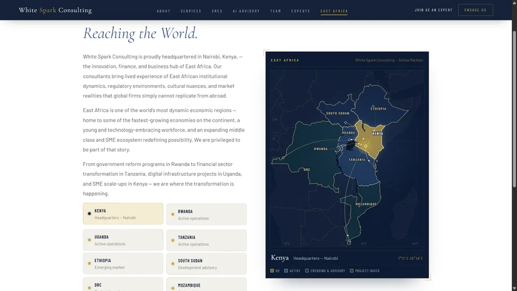The width and height of the screenshot is (517, 291).
Task: Click Ethiopia region on the map
Action: point(379,106)
